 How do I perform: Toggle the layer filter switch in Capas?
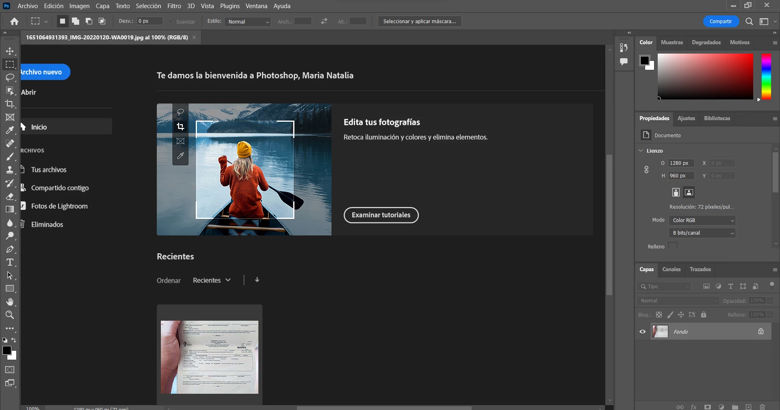point(772,285)
